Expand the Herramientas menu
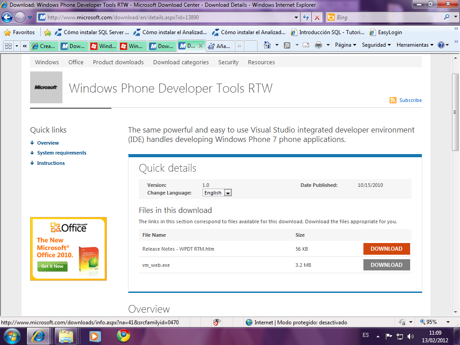Screen dimensions: 460x345 click(415, 45)
